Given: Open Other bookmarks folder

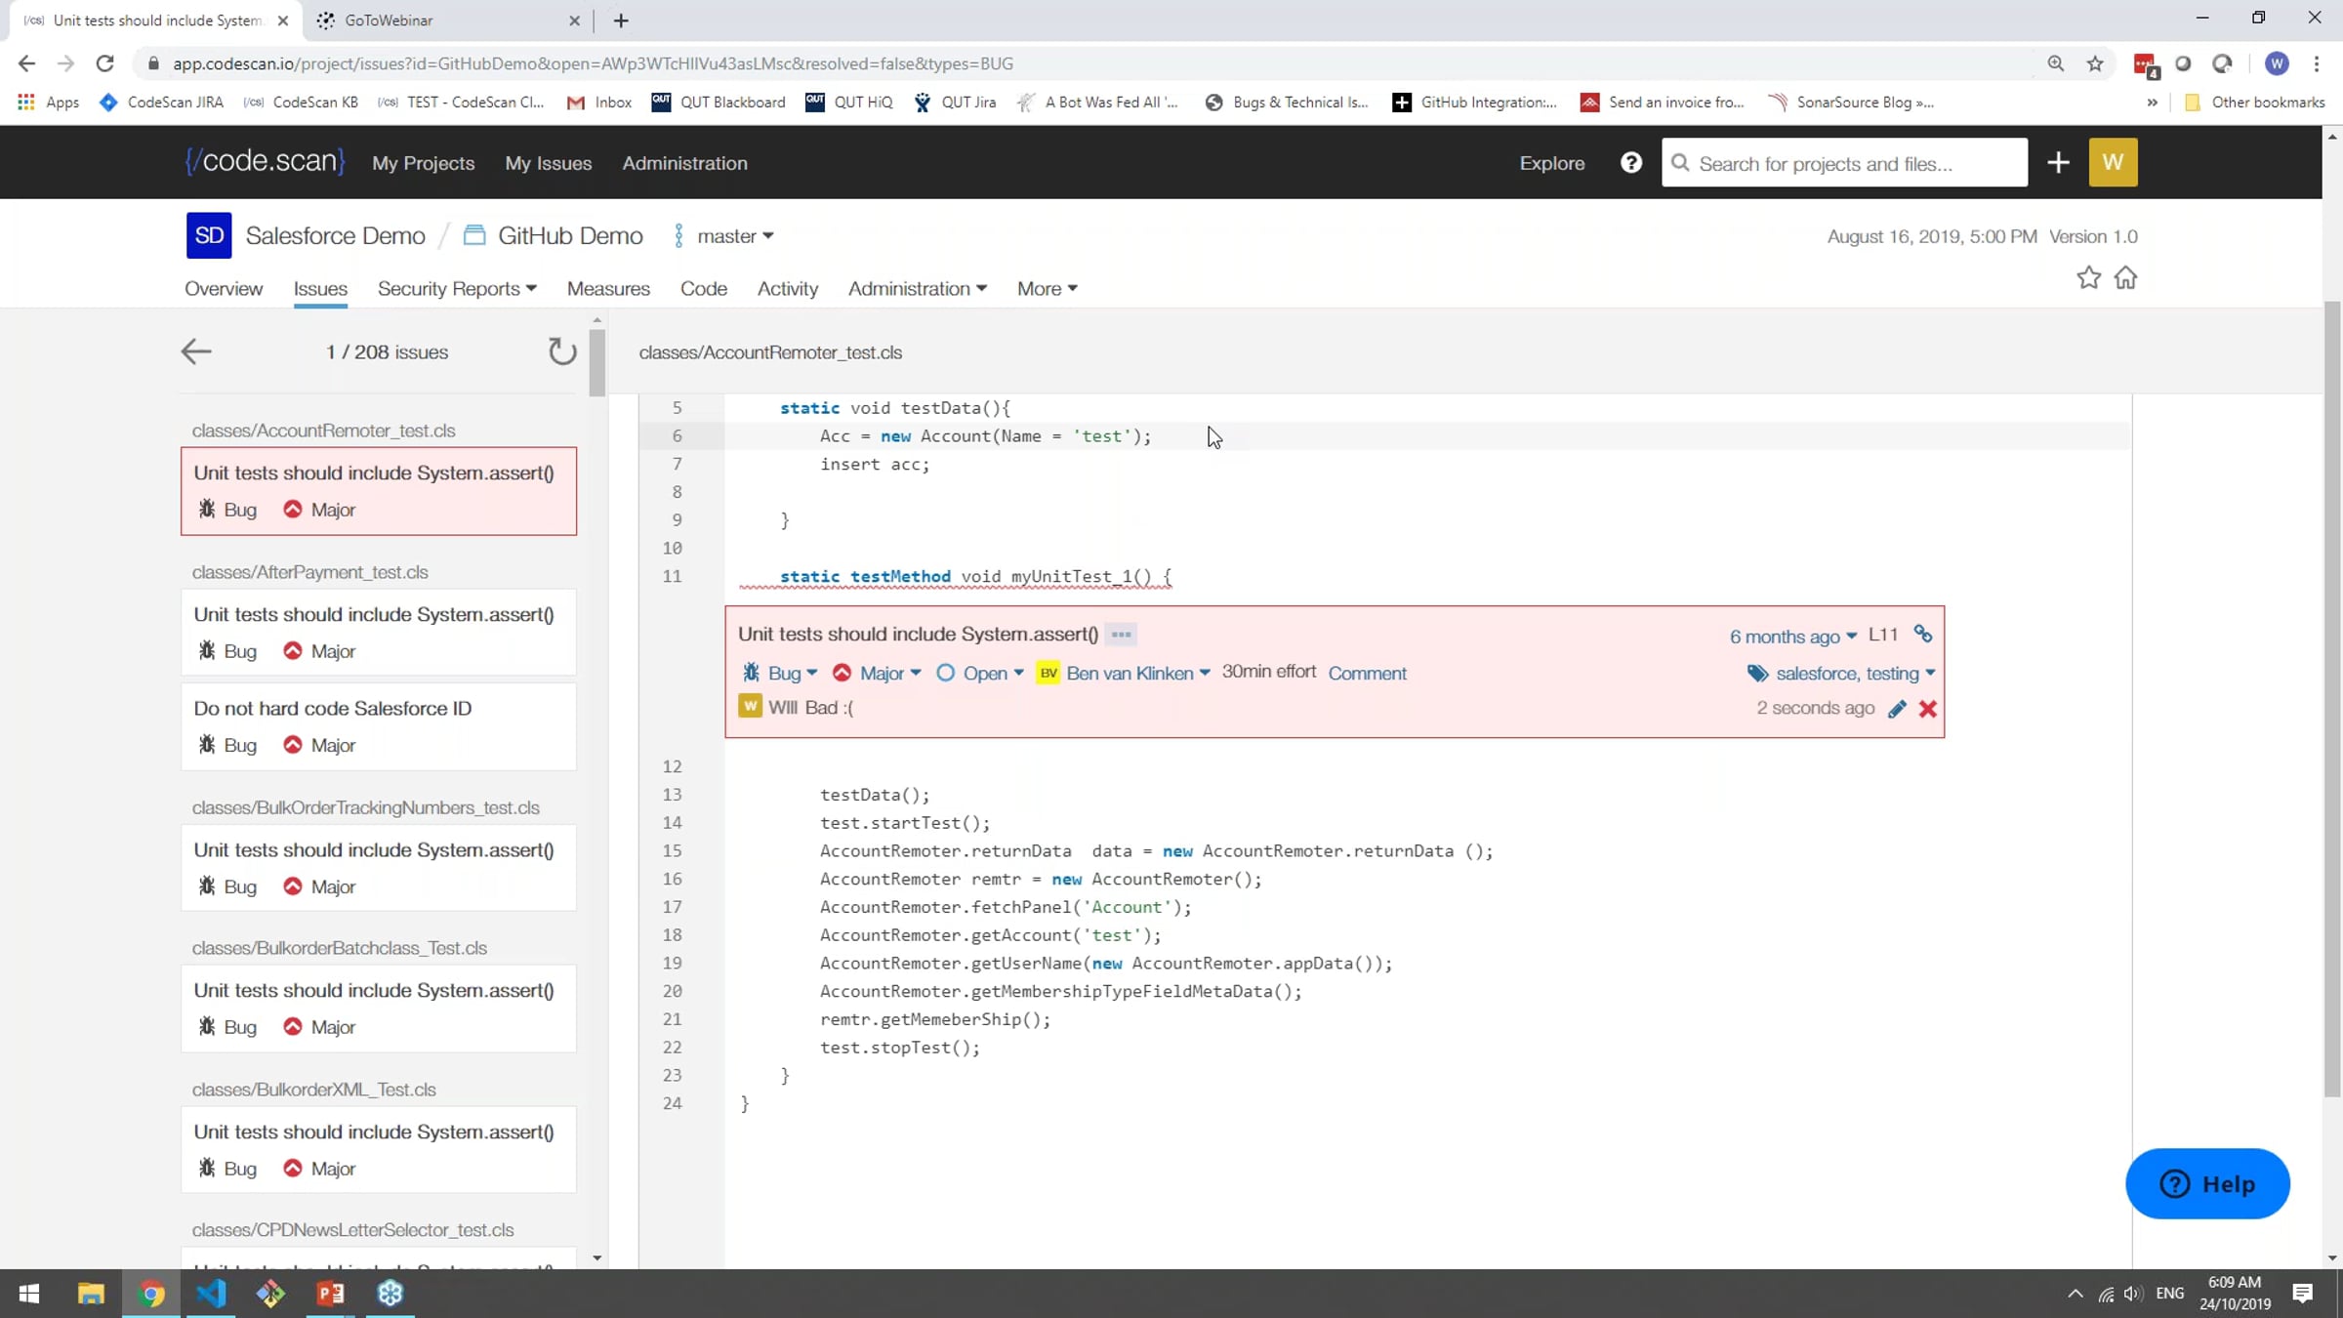Looking at the screenshot, I should point(2255,103).
